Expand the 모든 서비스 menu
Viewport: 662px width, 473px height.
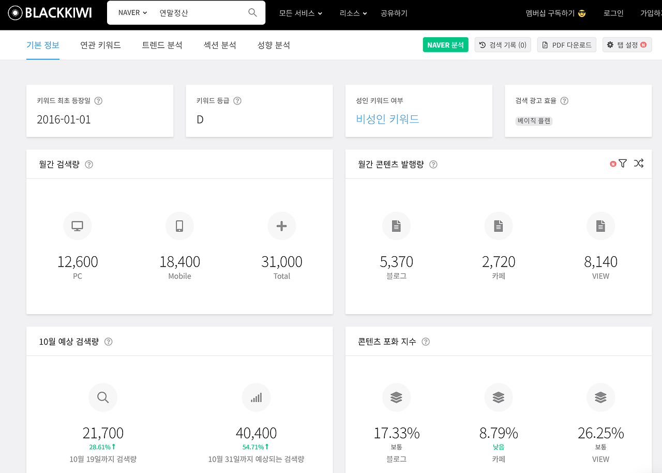300,13
